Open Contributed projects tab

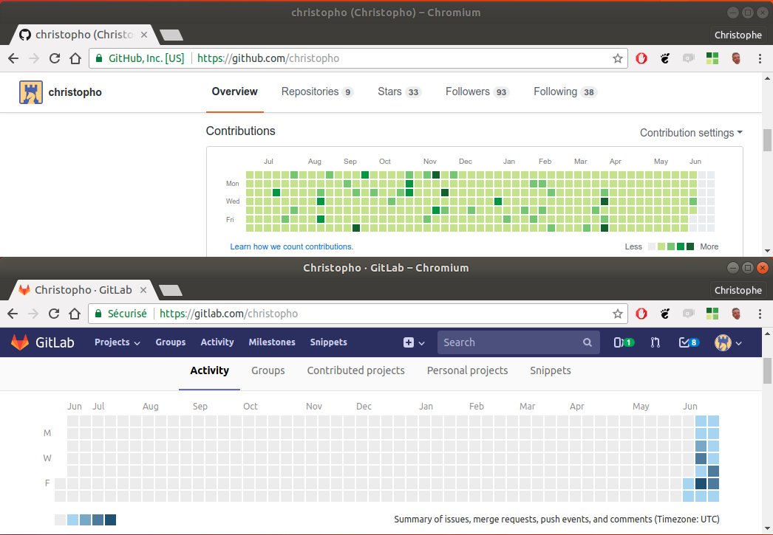pyautogui.click(x=356, y=370)
